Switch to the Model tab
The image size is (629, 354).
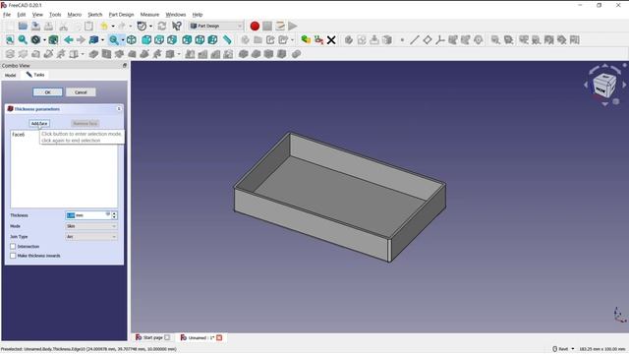(x=11, y=75)
